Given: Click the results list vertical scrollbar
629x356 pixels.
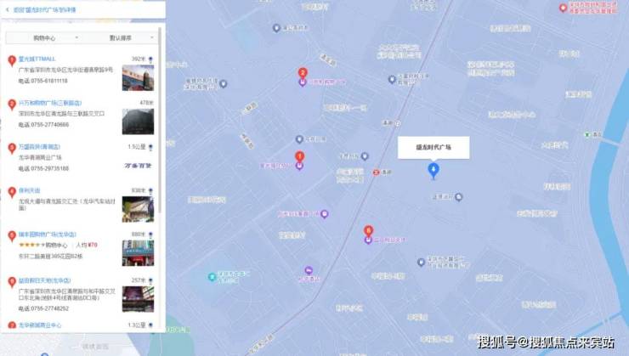Looking at the screenshot, I should [x=160, y=121].
